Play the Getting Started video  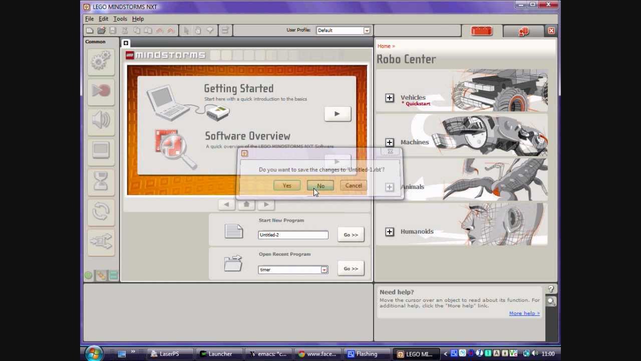(x=337, y=114)
